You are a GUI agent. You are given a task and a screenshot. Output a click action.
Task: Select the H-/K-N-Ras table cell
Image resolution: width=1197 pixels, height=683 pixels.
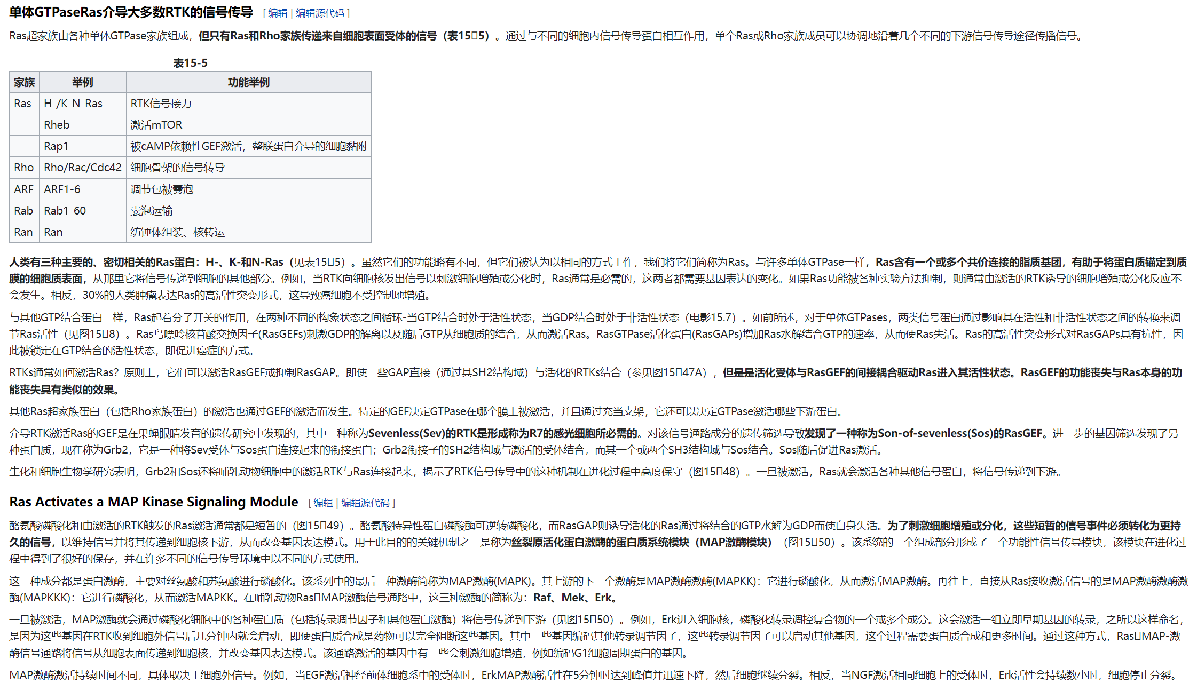[x=83, y=104]
